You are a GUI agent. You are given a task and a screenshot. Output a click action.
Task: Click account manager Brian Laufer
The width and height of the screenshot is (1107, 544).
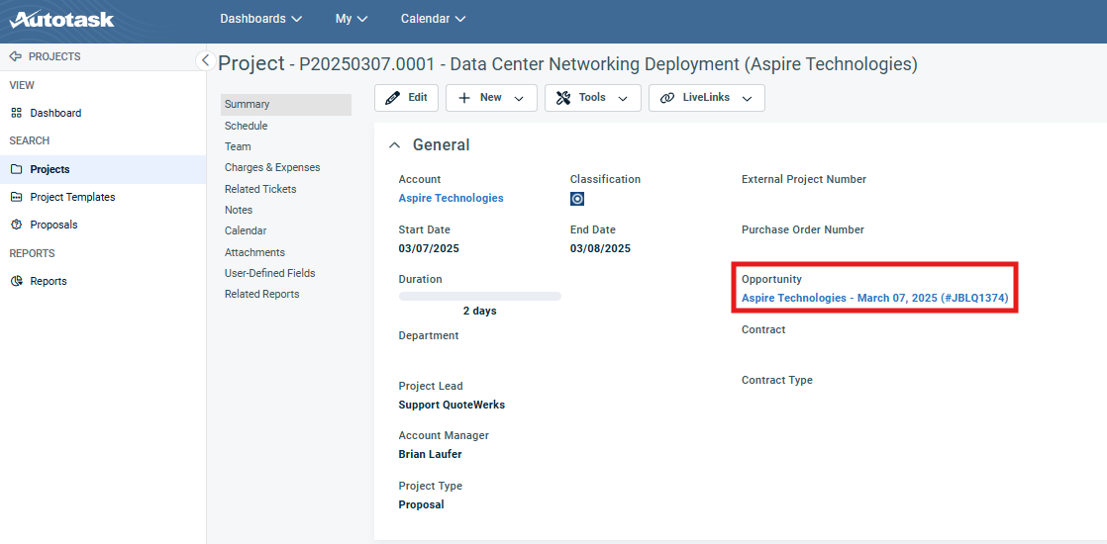click(x=431, y=454)
